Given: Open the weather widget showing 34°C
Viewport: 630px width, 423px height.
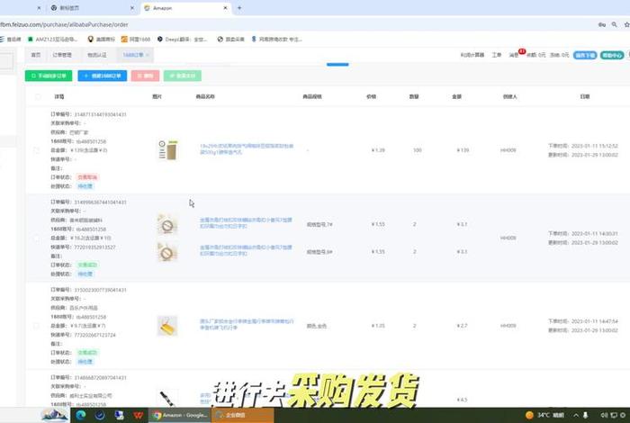Looking at the screenshot, I should (x=544, y=415).
